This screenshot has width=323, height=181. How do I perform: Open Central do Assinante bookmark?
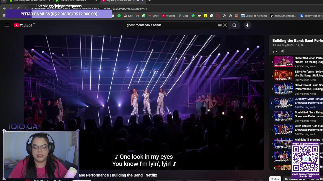tap(254, 16)
